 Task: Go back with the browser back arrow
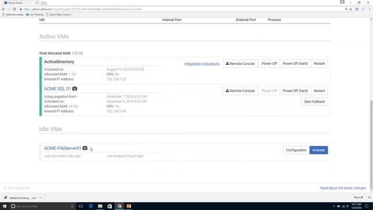pos(3,9)
